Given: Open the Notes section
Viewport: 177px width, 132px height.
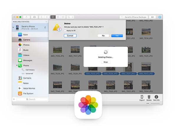Looking at the screenshot, I should pyautogui.click(x=30, y=83).
